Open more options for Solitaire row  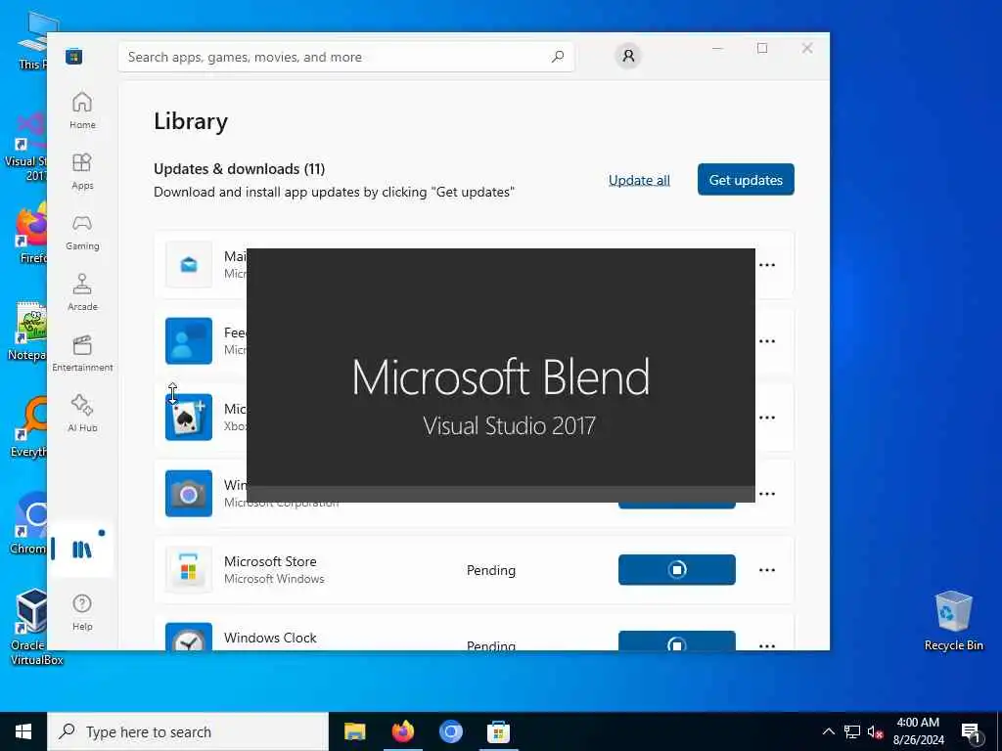[x=767, y=417]
